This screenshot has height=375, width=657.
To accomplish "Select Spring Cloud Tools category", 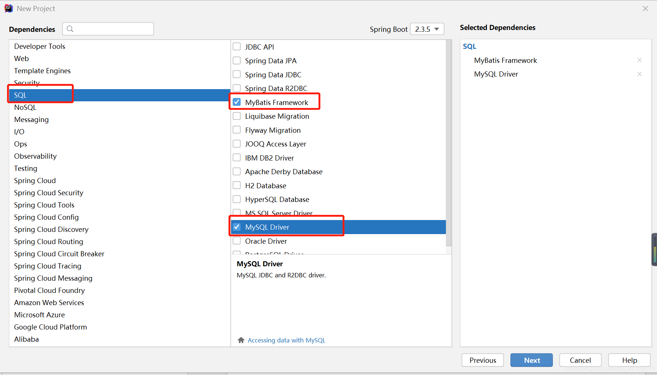I will tap(120, 205).
